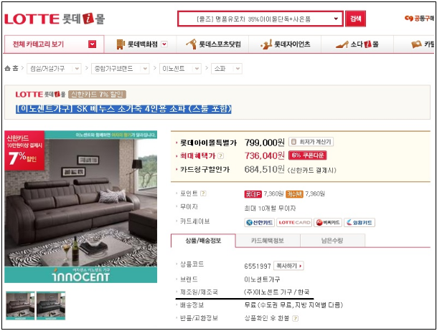The height and width of the screenshot is (331, 437).
Task: Click the 반품/교환정보 help question icon
Action: point(295,319)
